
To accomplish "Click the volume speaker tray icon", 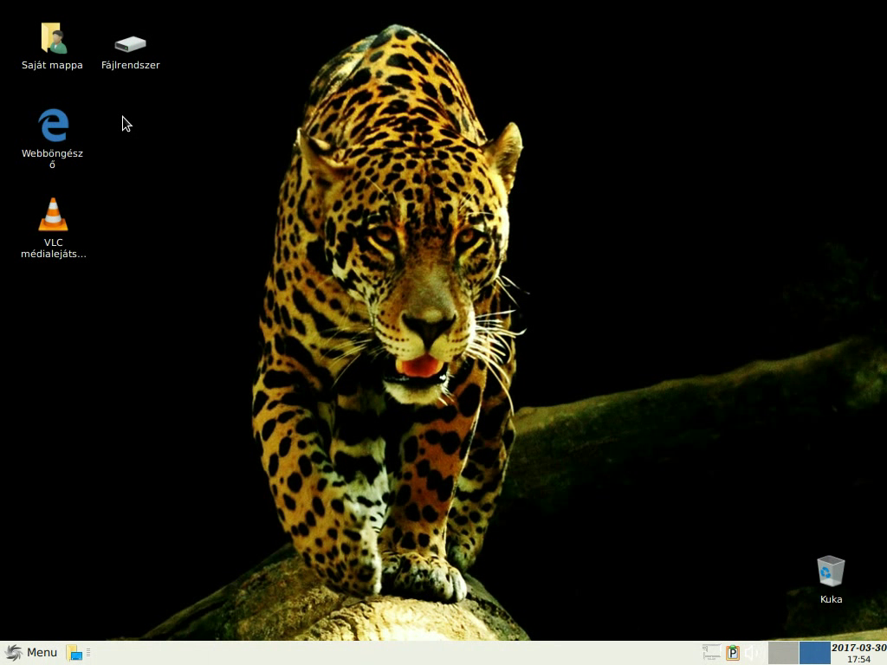I will click(x=752, y=653).
